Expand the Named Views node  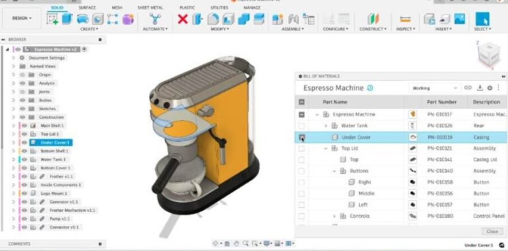pyautogui.click(x=14, y=66)
